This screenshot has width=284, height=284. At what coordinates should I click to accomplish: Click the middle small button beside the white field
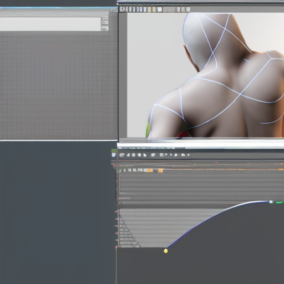pos(105,22)
